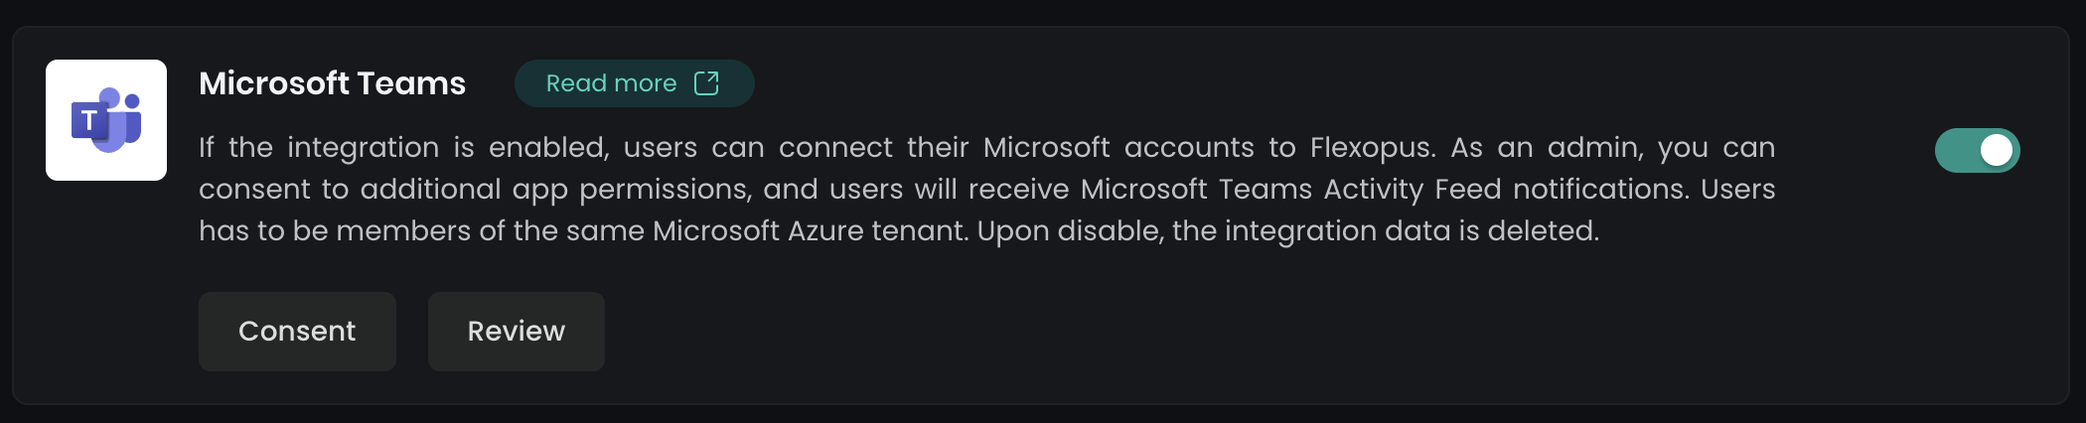Disable the Microsoft Teams integration toggle
The image size is (2086, 423).
[1977, 151]
